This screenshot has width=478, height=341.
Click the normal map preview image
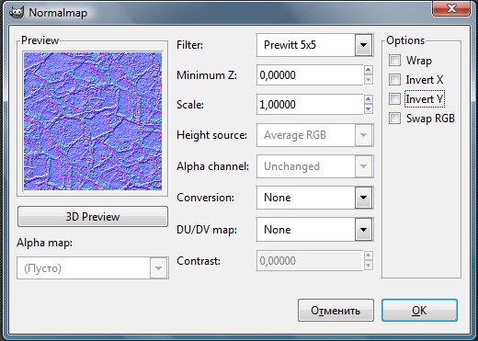[93, 121]
